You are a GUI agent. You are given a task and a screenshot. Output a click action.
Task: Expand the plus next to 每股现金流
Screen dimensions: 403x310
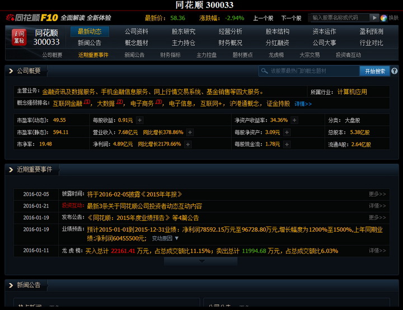coord(287,144)
